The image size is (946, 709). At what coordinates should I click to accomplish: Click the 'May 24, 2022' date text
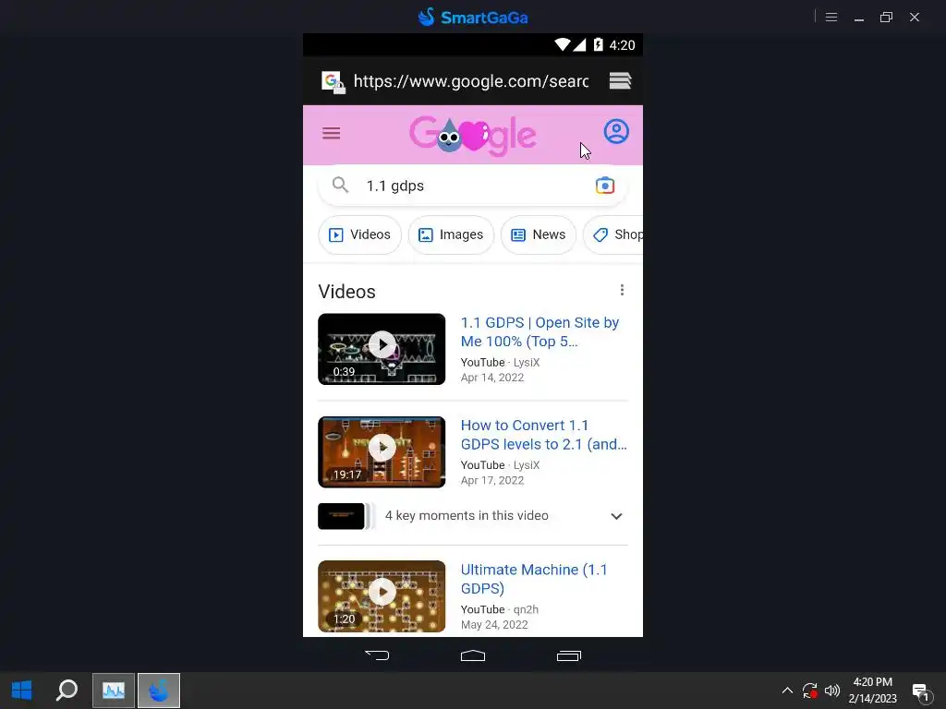494,625
